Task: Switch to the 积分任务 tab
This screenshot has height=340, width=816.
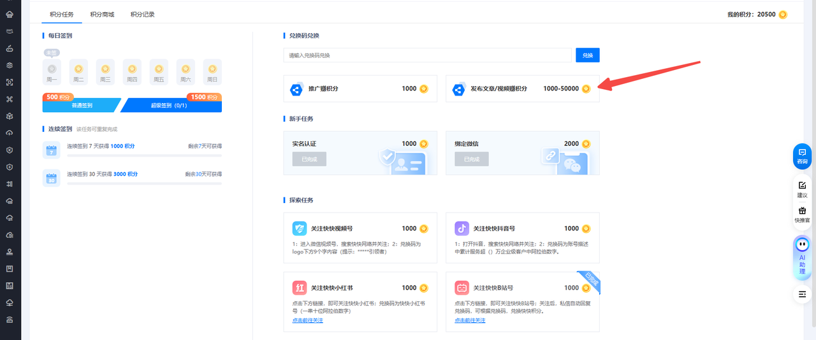Action: [x=62, y=14]
